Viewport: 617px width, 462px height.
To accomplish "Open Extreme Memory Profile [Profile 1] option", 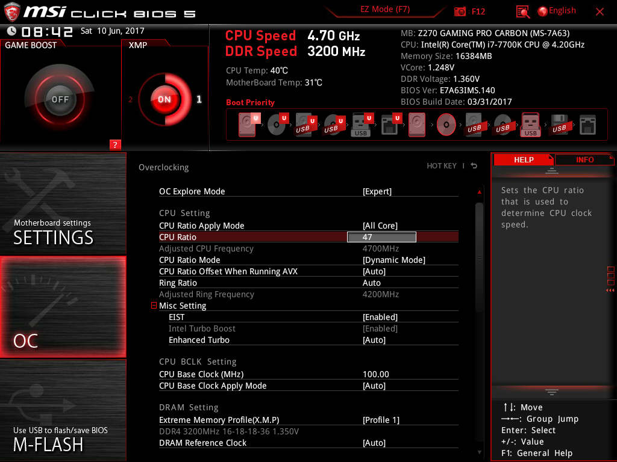I will pos(308,419).
